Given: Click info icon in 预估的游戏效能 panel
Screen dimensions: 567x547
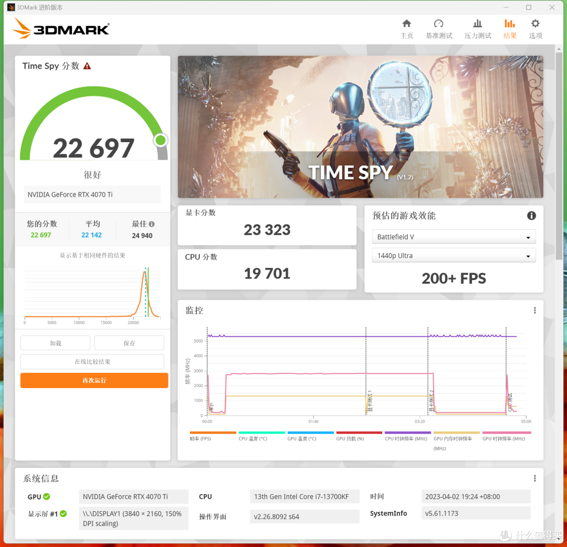Looking at the screenshot, I should click(x=531, y=216).
